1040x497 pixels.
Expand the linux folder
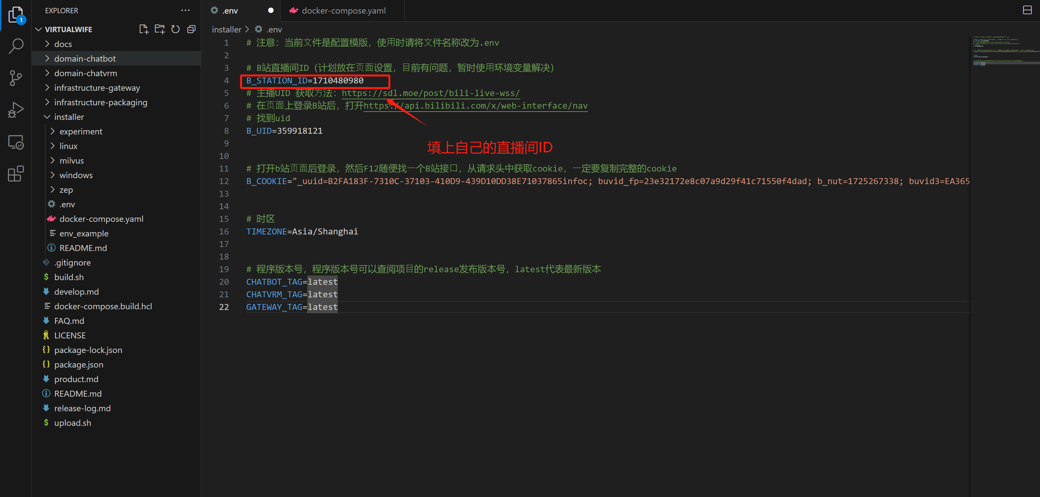[x=53, y=146]
